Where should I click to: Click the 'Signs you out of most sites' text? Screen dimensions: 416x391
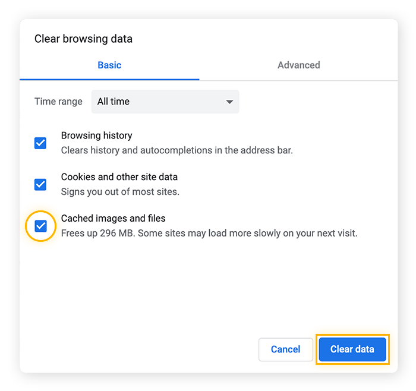coord(120,192)
